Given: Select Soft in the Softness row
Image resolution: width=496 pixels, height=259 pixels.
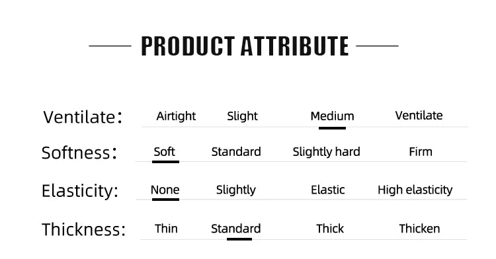Looking at the screenshot, I should [x=164, y=151].
